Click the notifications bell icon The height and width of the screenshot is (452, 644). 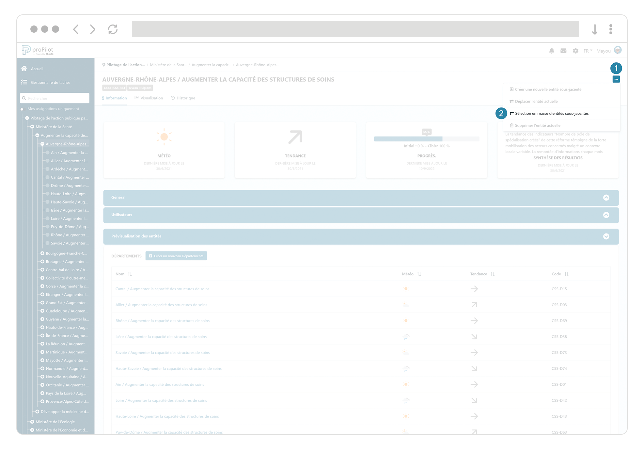coord(551,51)
